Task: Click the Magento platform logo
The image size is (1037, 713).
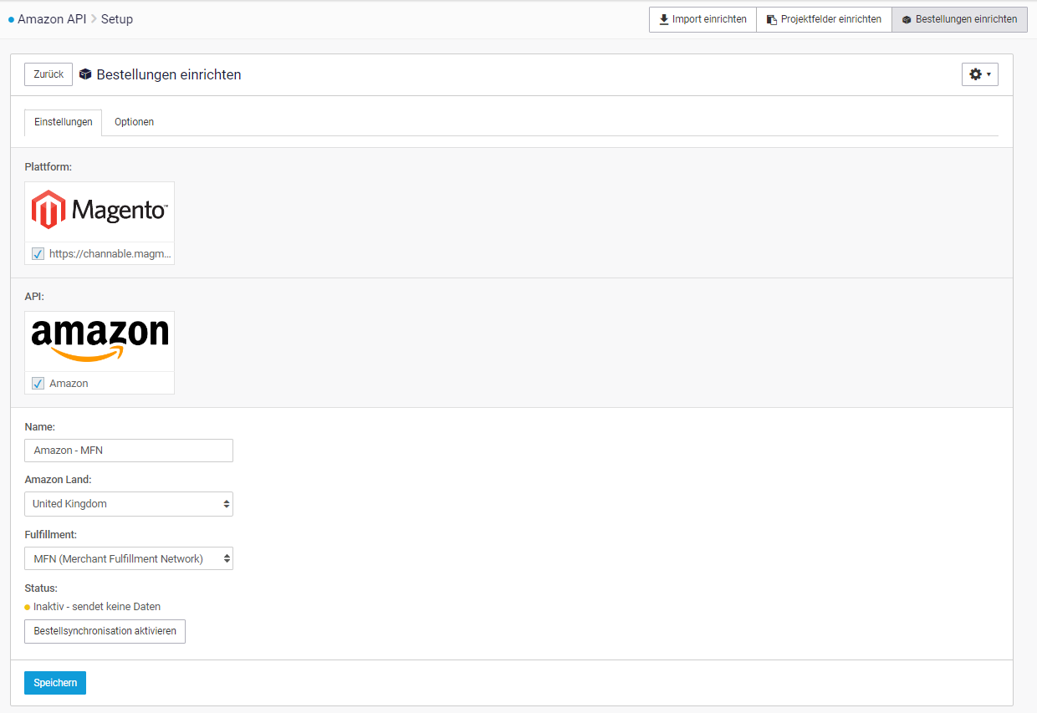Action: [x=100, y=211]
